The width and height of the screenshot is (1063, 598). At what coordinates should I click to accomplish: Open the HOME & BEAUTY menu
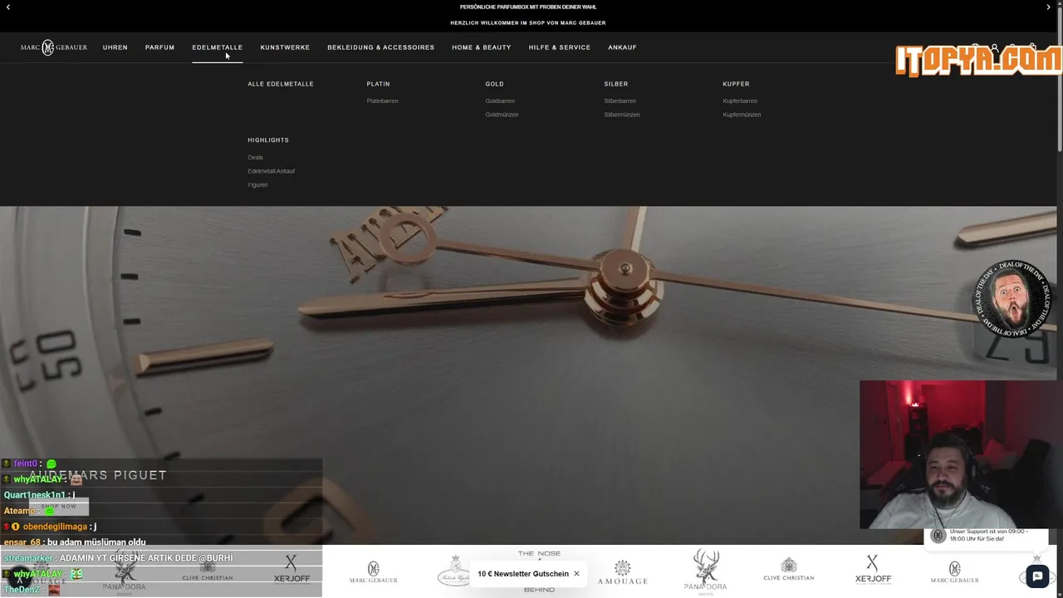482,47
